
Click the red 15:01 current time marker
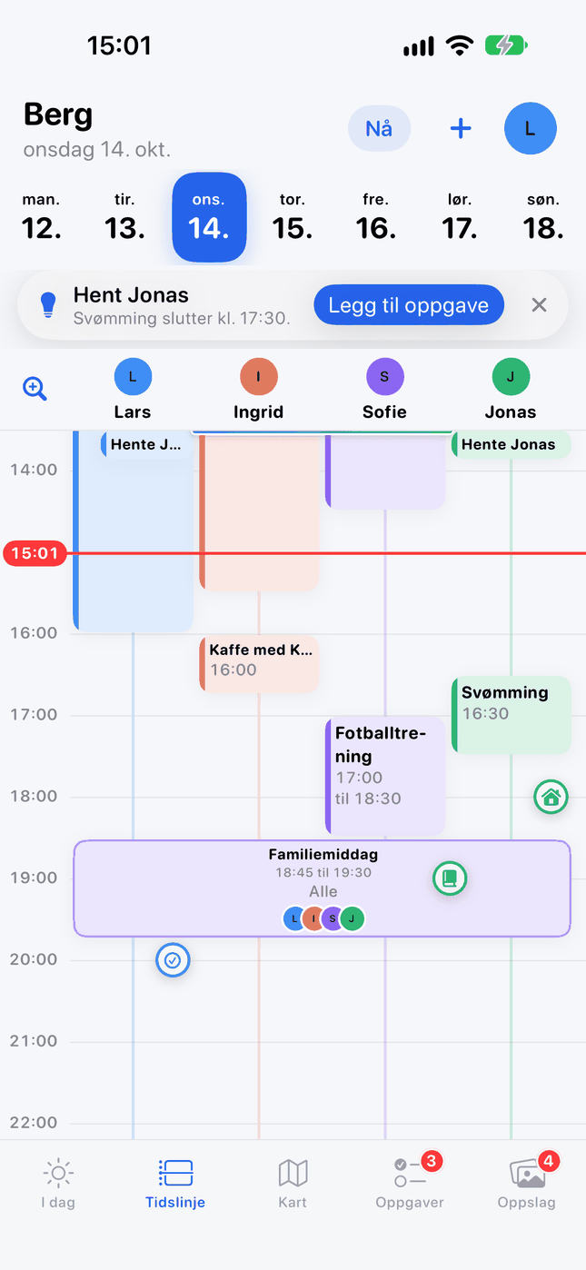[x=35, y=553]
